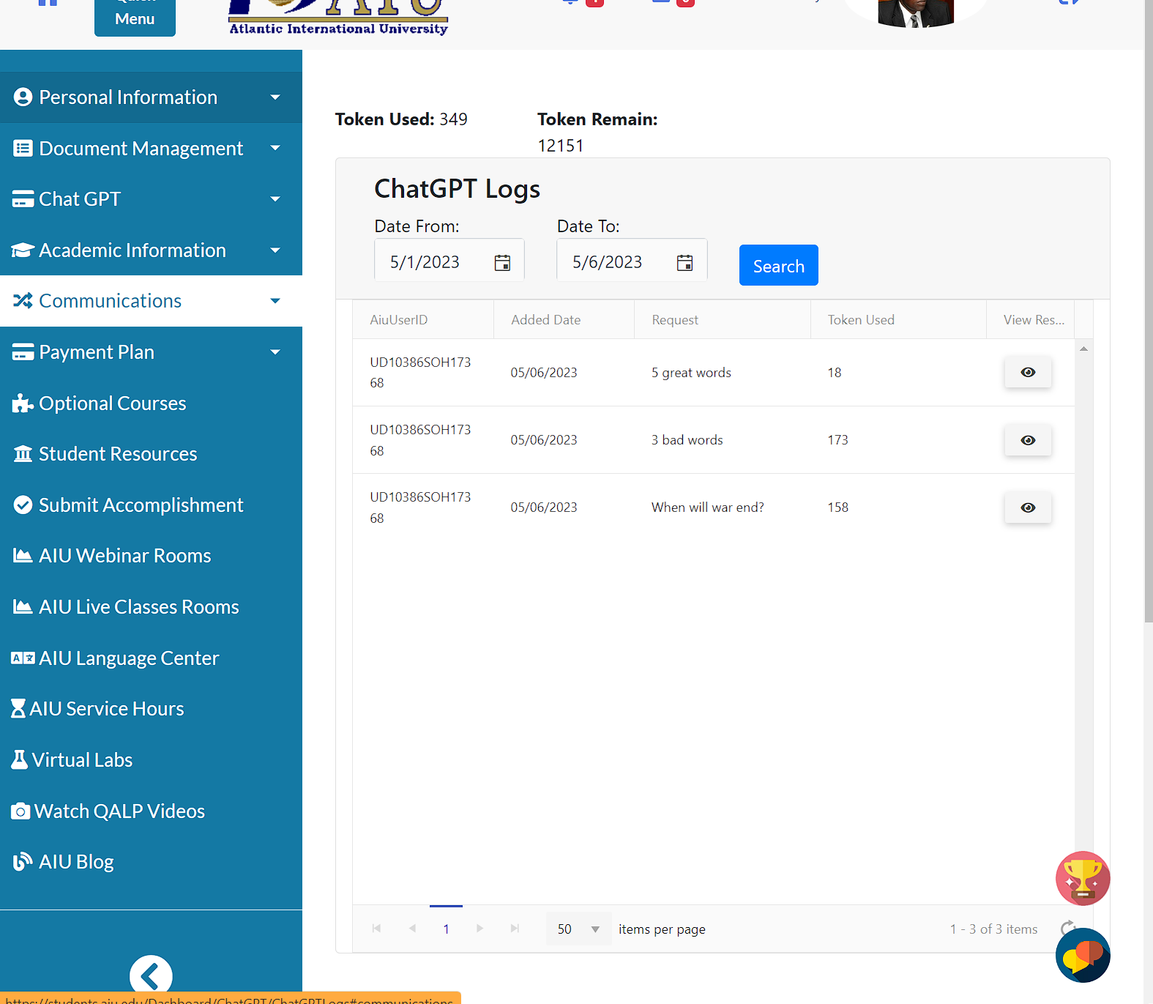Go to next page arrow in pager
1153x1004 pixels.
pyautogui.click(x=480, y=929)
